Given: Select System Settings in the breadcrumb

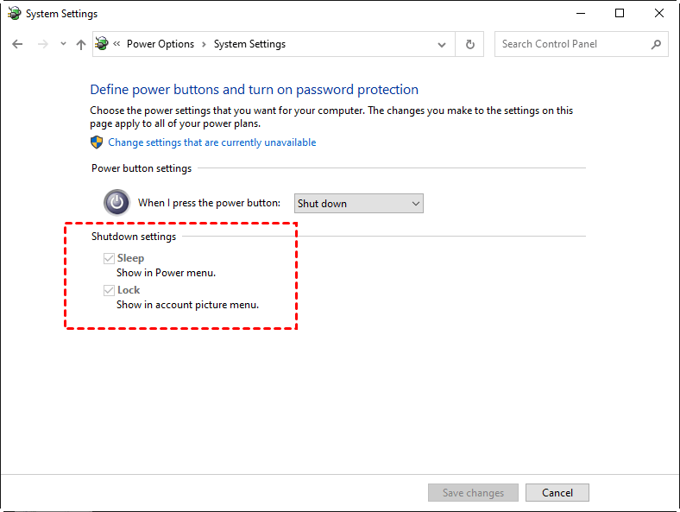Looking at the screenshot, I should [x=249, y=44].
